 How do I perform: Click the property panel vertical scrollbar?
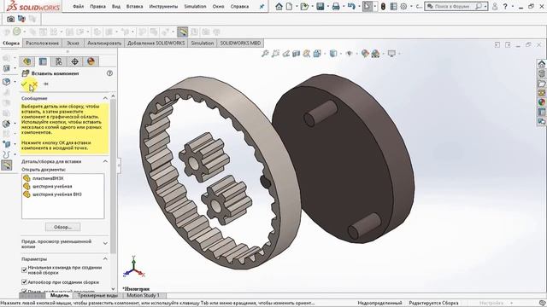tap(113, 176)
